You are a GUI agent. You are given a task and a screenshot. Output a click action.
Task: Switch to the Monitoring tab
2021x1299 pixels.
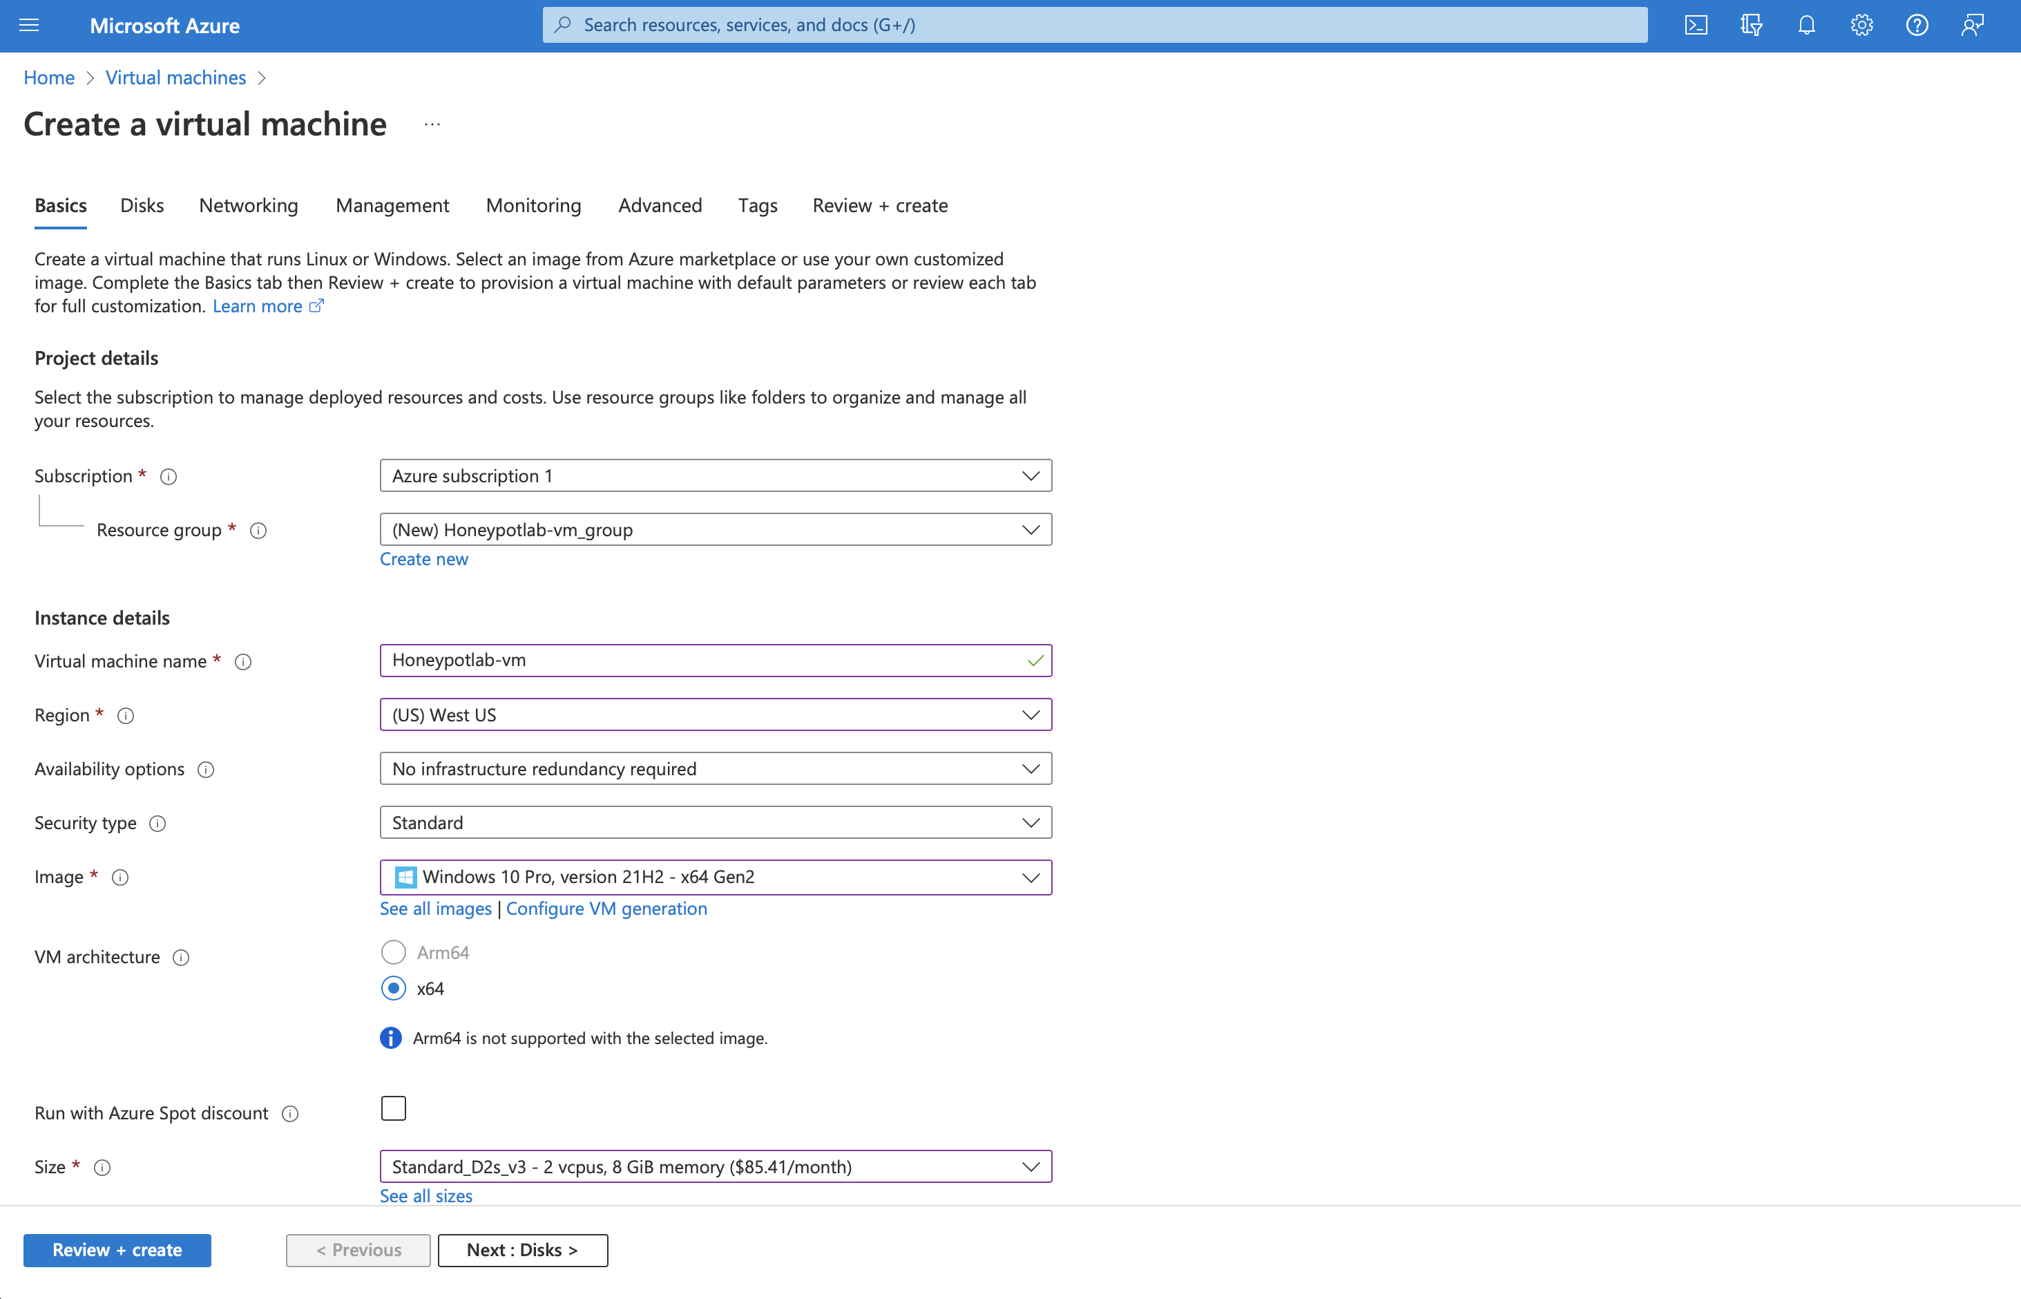pyautogui.click(x=534, y=206)
